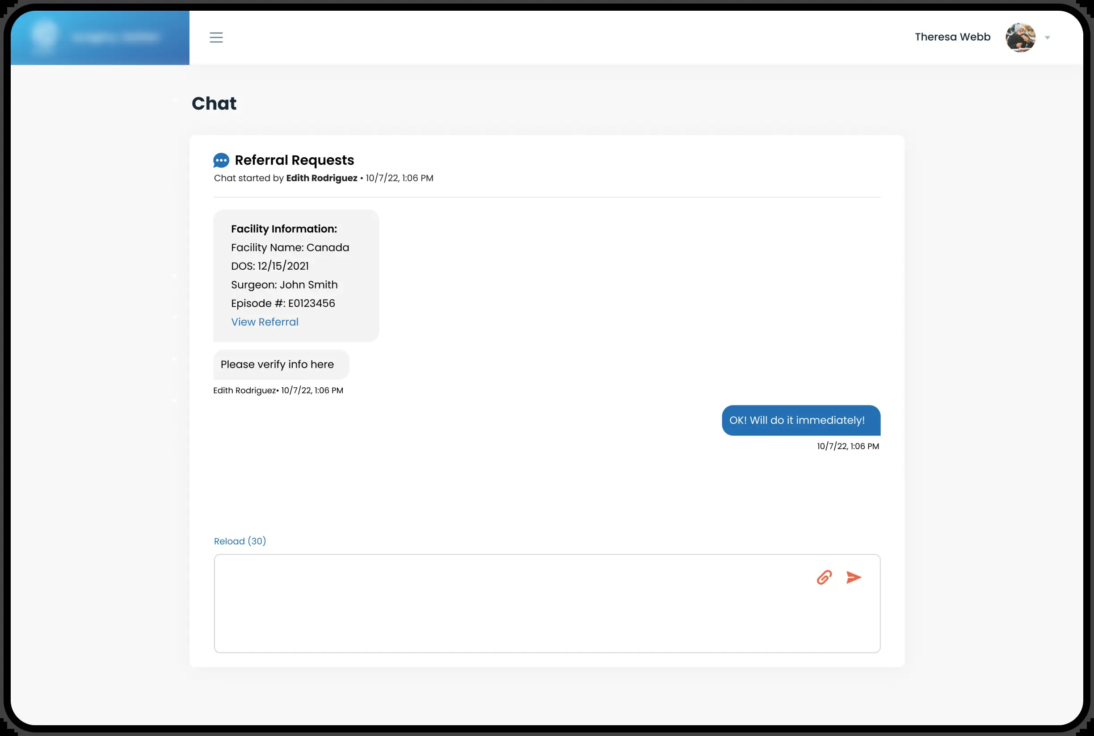Click Theresa Webb's profile avatar
The image size is (1094, 736).
pos(1020,38)
